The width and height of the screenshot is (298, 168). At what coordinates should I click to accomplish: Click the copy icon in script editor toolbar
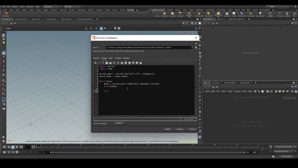coord(107,63)
